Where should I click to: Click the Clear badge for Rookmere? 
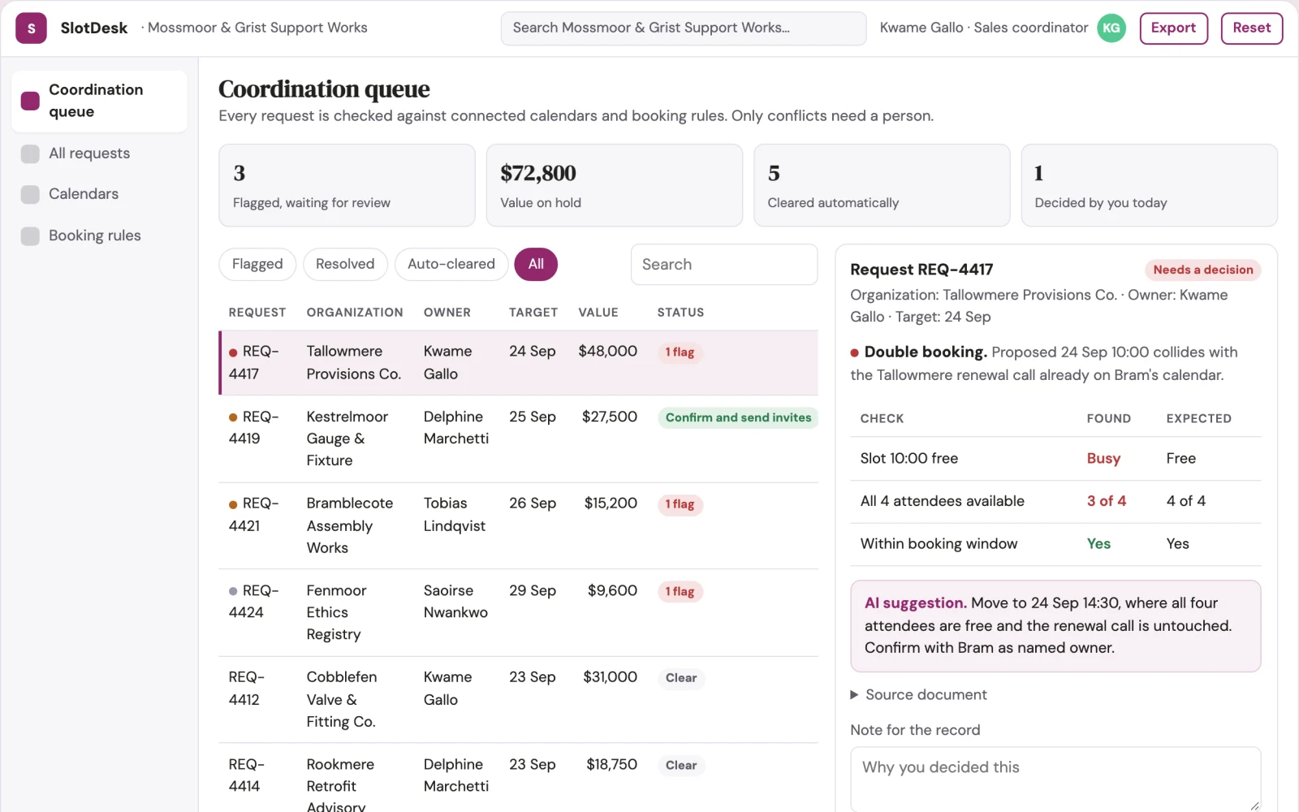point(681,765)
